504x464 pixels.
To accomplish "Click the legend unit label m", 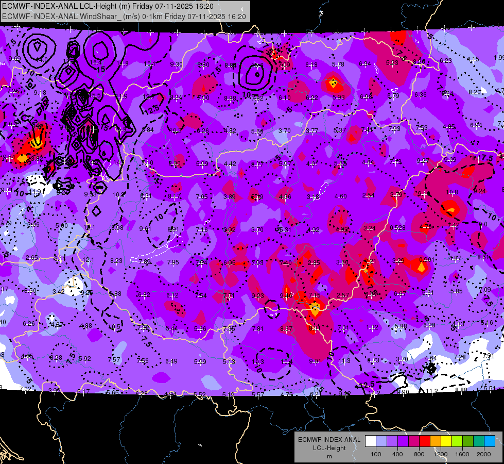I will coord(329,456).
